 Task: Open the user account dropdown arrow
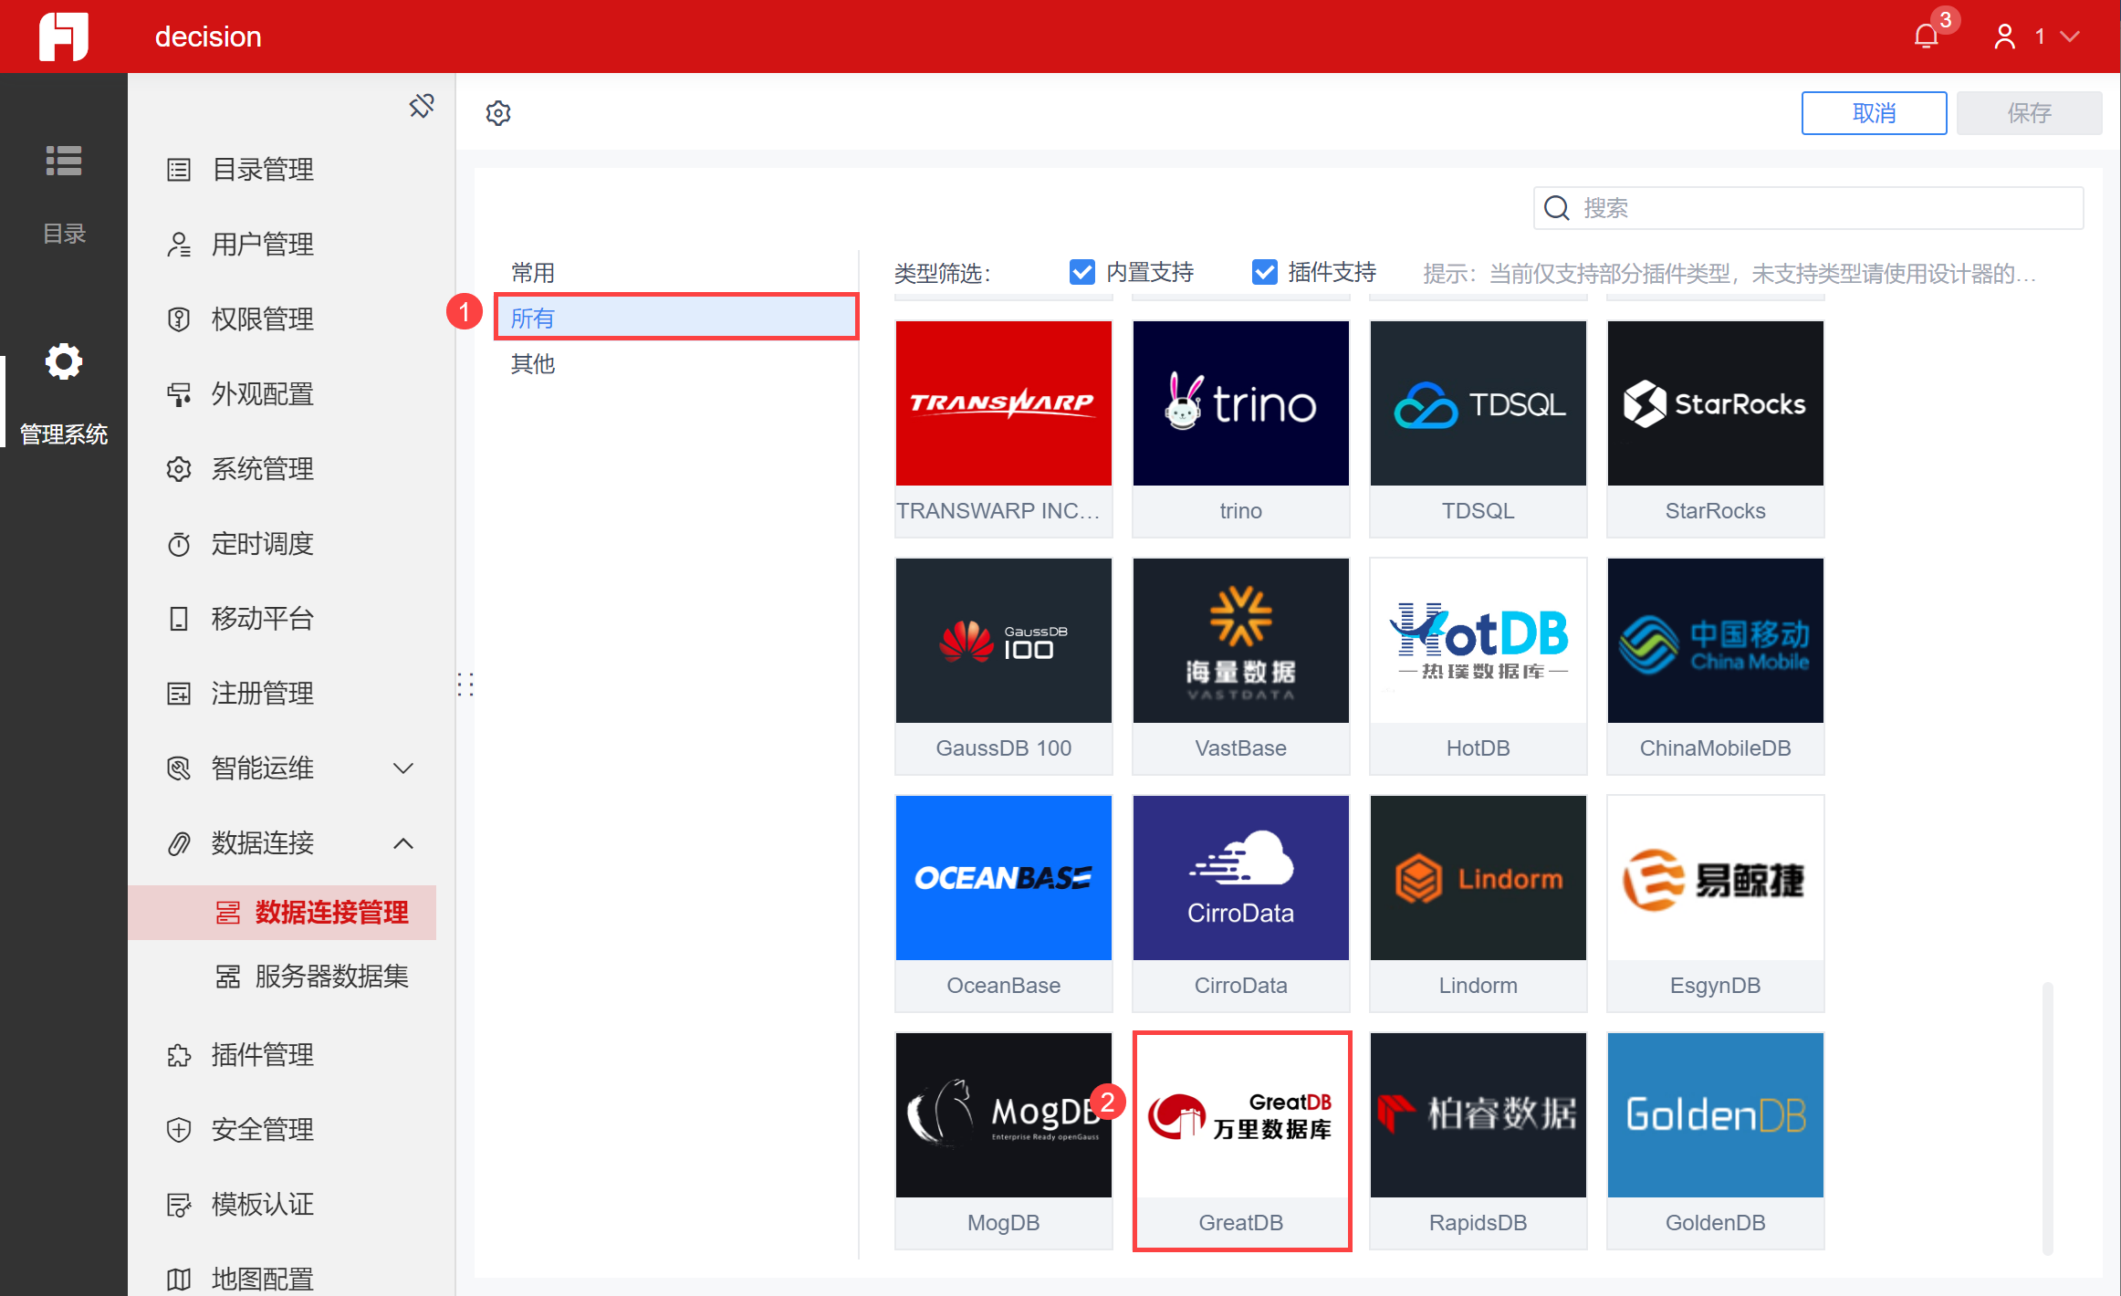[2070, 37]
